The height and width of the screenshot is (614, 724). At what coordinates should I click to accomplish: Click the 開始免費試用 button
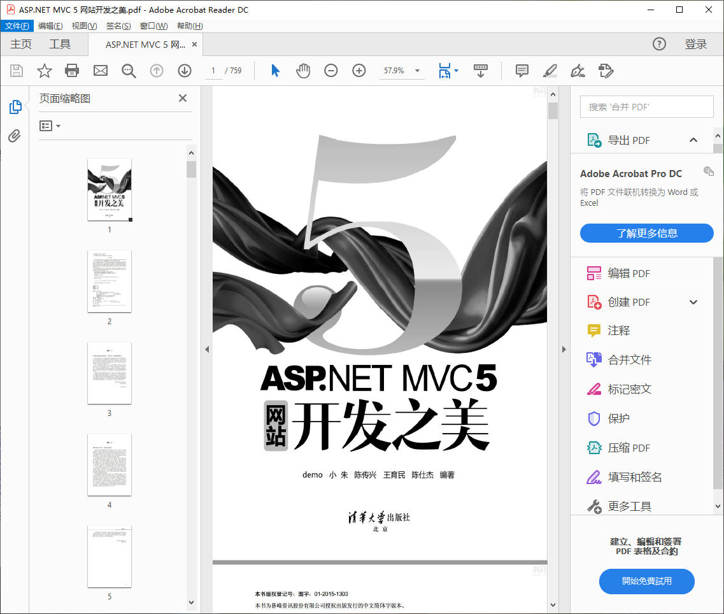[646, 581]
